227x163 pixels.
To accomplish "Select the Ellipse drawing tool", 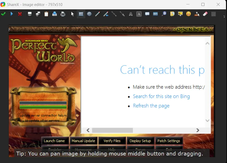I will pos(89,14).
